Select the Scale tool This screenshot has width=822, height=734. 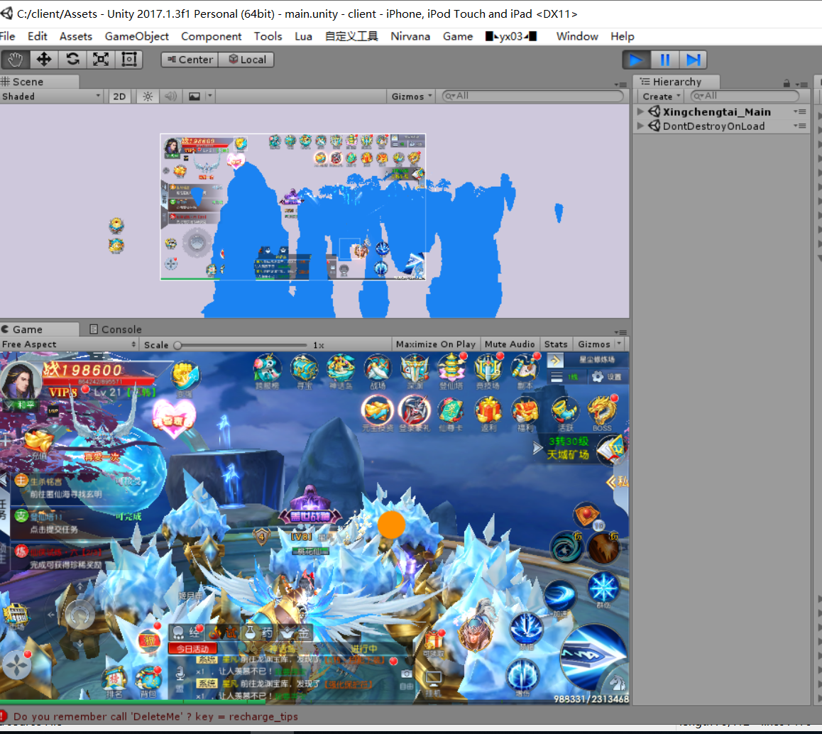101,60
